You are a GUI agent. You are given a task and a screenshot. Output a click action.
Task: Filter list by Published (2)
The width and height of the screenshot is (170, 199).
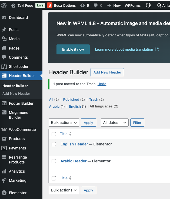point(74,100)
